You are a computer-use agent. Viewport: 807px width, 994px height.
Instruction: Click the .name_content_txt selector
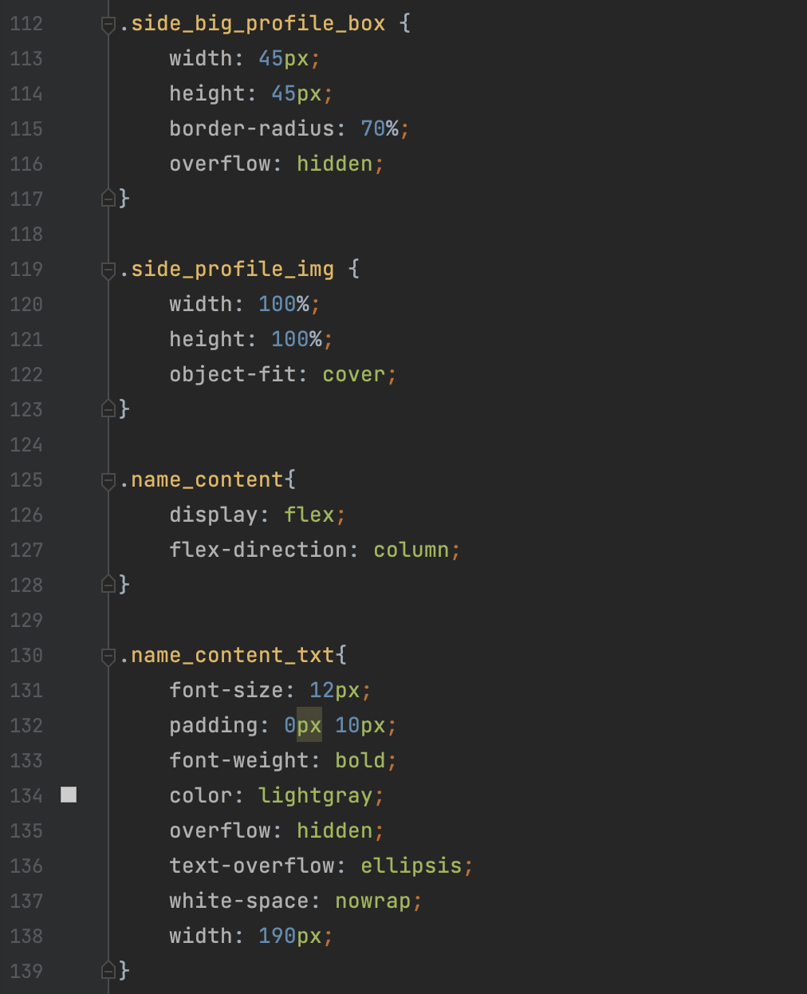tap(226, 656)
